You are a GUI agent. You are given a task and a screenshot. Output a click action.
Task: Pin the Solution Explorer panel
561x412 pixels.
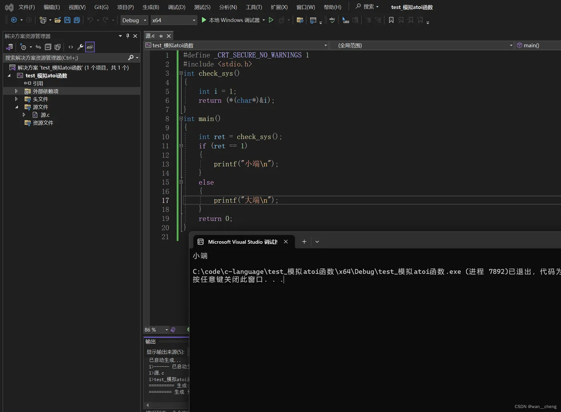pyautogui.click(x=128, y=36)
